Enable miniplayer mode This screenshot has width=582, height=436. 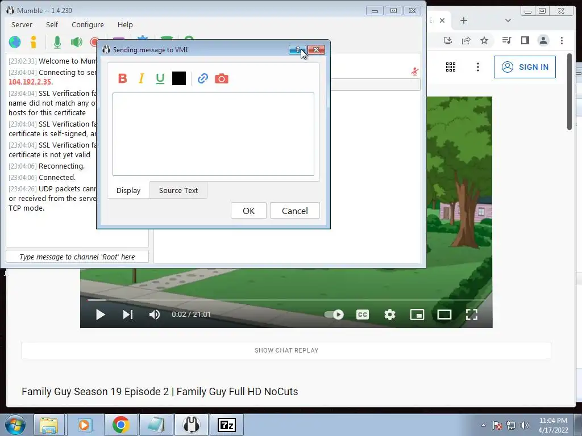point(417,315)
